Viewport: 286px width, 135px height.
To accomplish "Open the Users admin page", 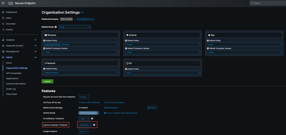I will 9,63.
